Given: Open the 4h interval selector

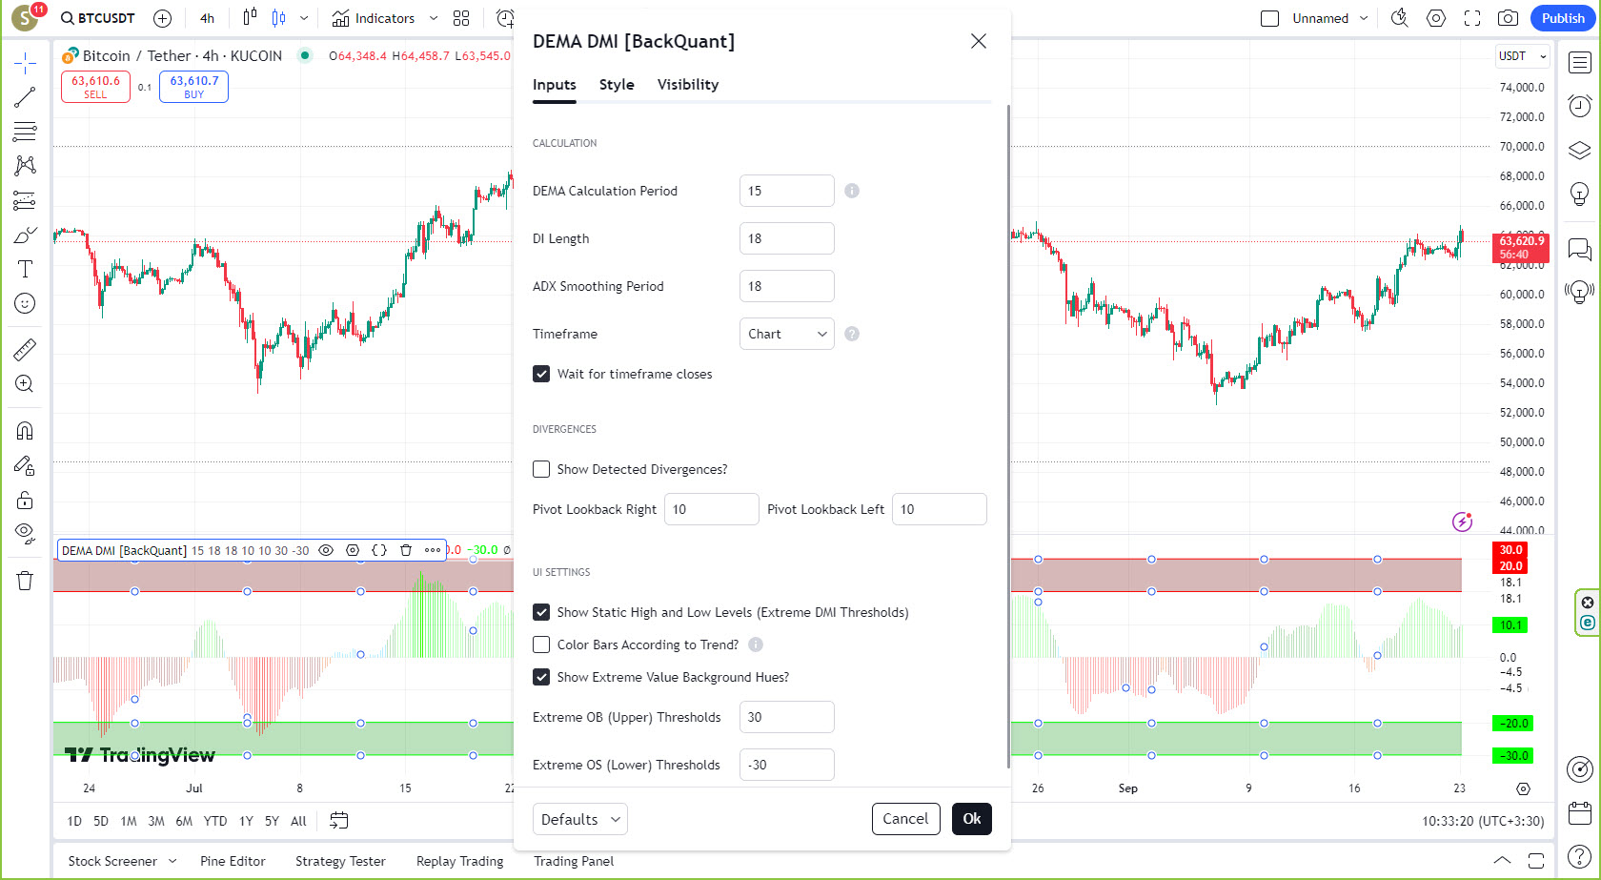Looking at the screenshot, I should (208, 17).
